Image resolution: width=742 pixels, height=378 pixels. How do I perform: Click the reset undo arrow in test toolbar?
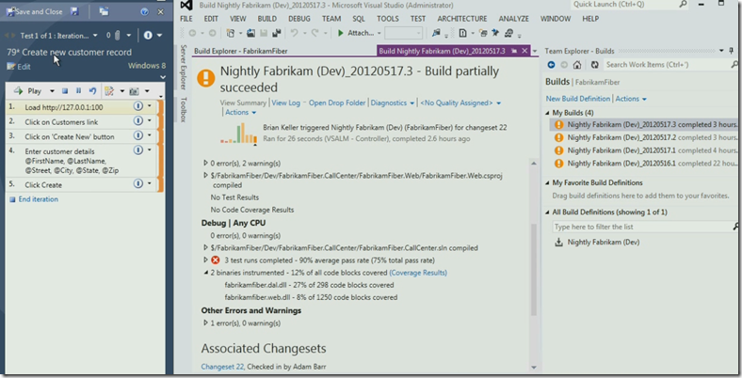tap(92, 90)
